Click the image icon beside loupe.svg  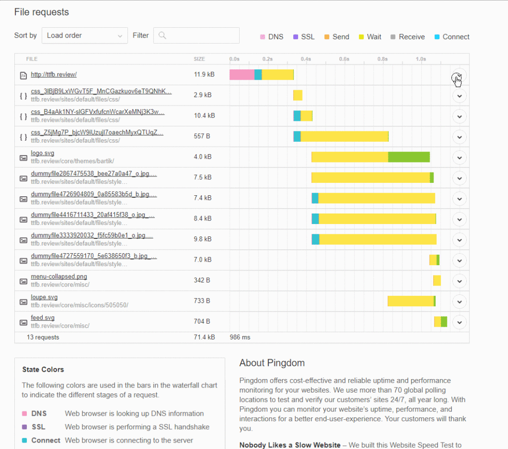pyautogui.click(x=23, y=302)
